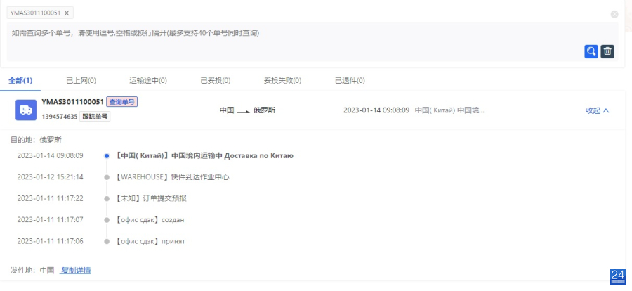
Task: Click the blue latest-event timeline dot
Action: (107, 155)
